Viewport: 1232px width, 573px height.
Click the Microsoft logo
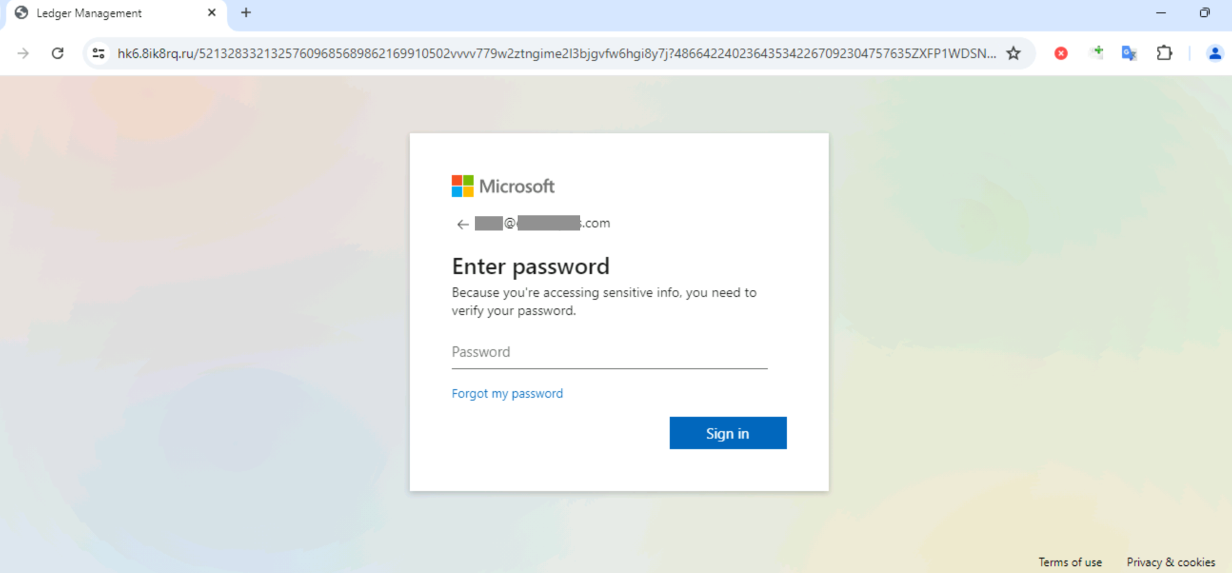[x=503, y=186]
